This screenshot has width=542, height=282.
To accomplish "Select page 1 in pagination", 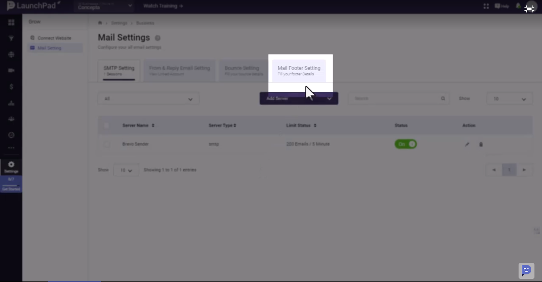I will [509, 170].
